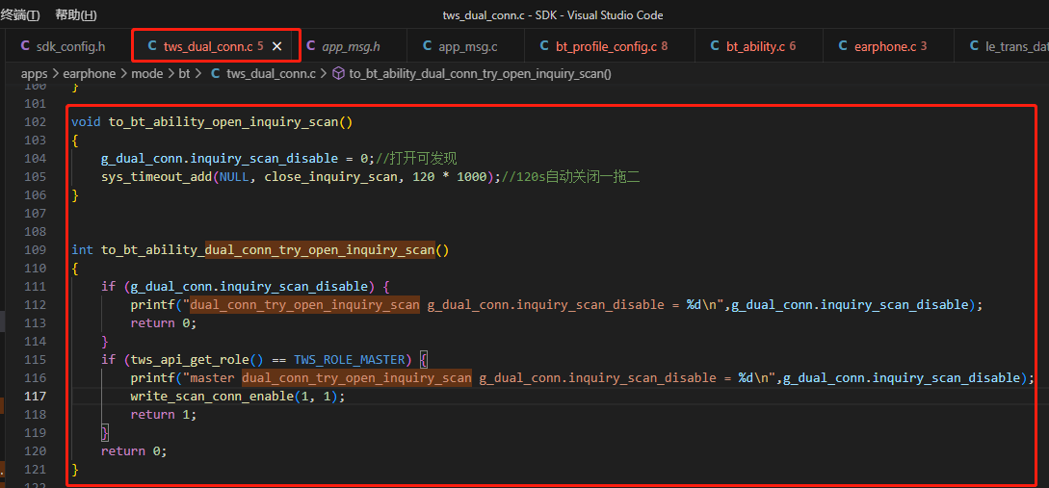Click write_scan_conn_enable on line 117
This screenshot has height=488, width=1049.
pyautogui.click(x=212, y=396)
